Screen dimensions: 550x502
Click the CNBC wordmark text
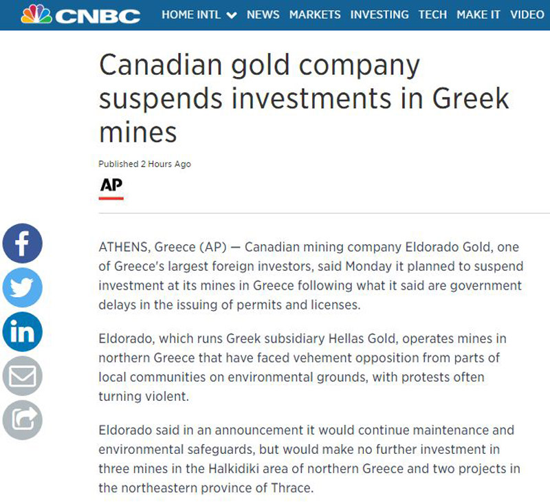98,16
